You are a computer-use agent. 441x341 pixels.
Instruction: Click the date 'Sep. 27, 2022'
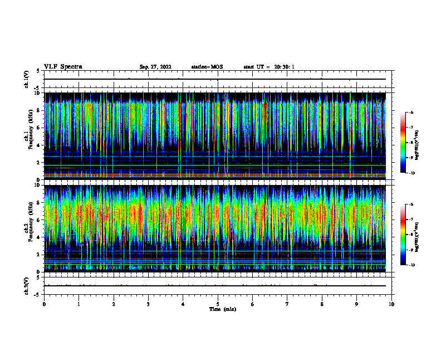tap(155, 67)
